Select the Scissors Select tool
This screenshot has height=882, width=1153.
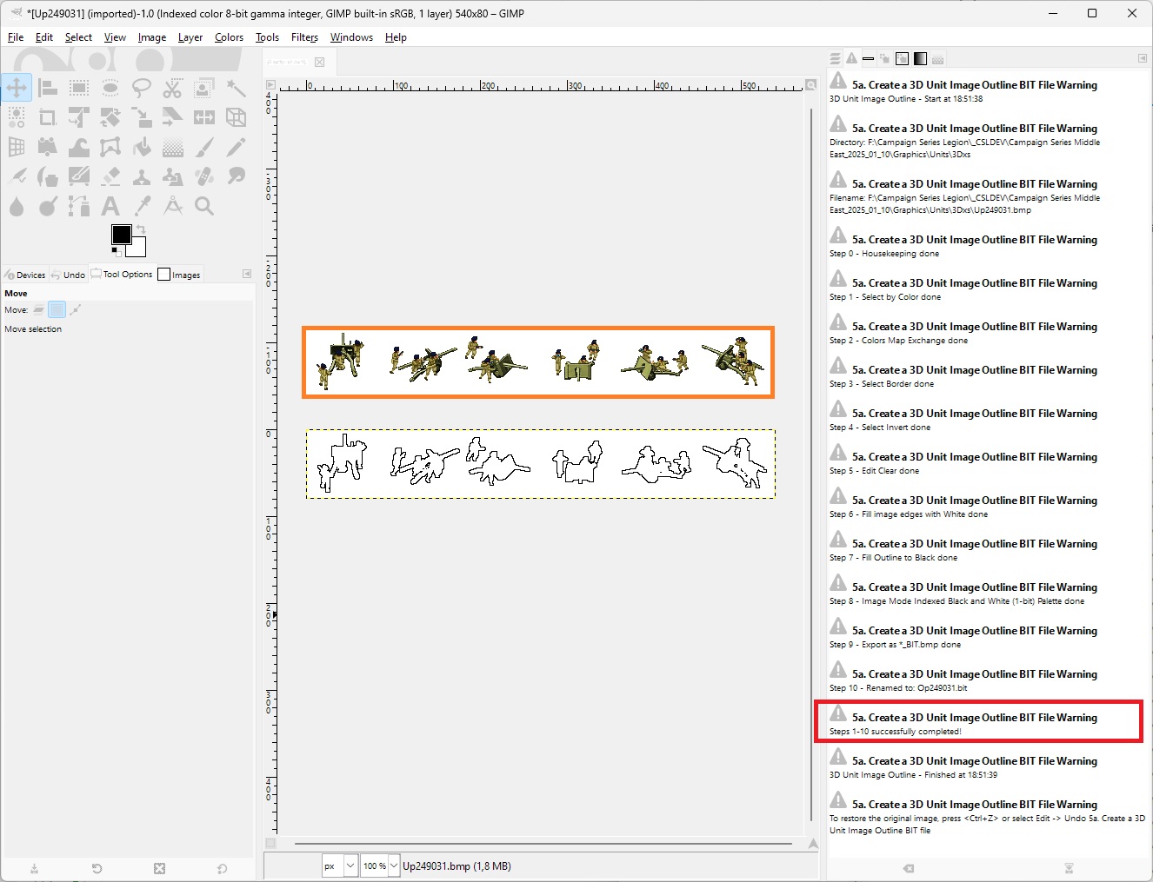click(x=173, y=88)
